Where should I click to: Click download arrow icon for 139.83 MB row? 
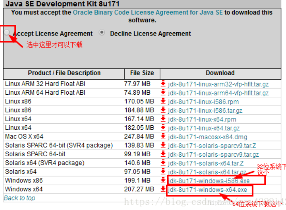point(163,145)
